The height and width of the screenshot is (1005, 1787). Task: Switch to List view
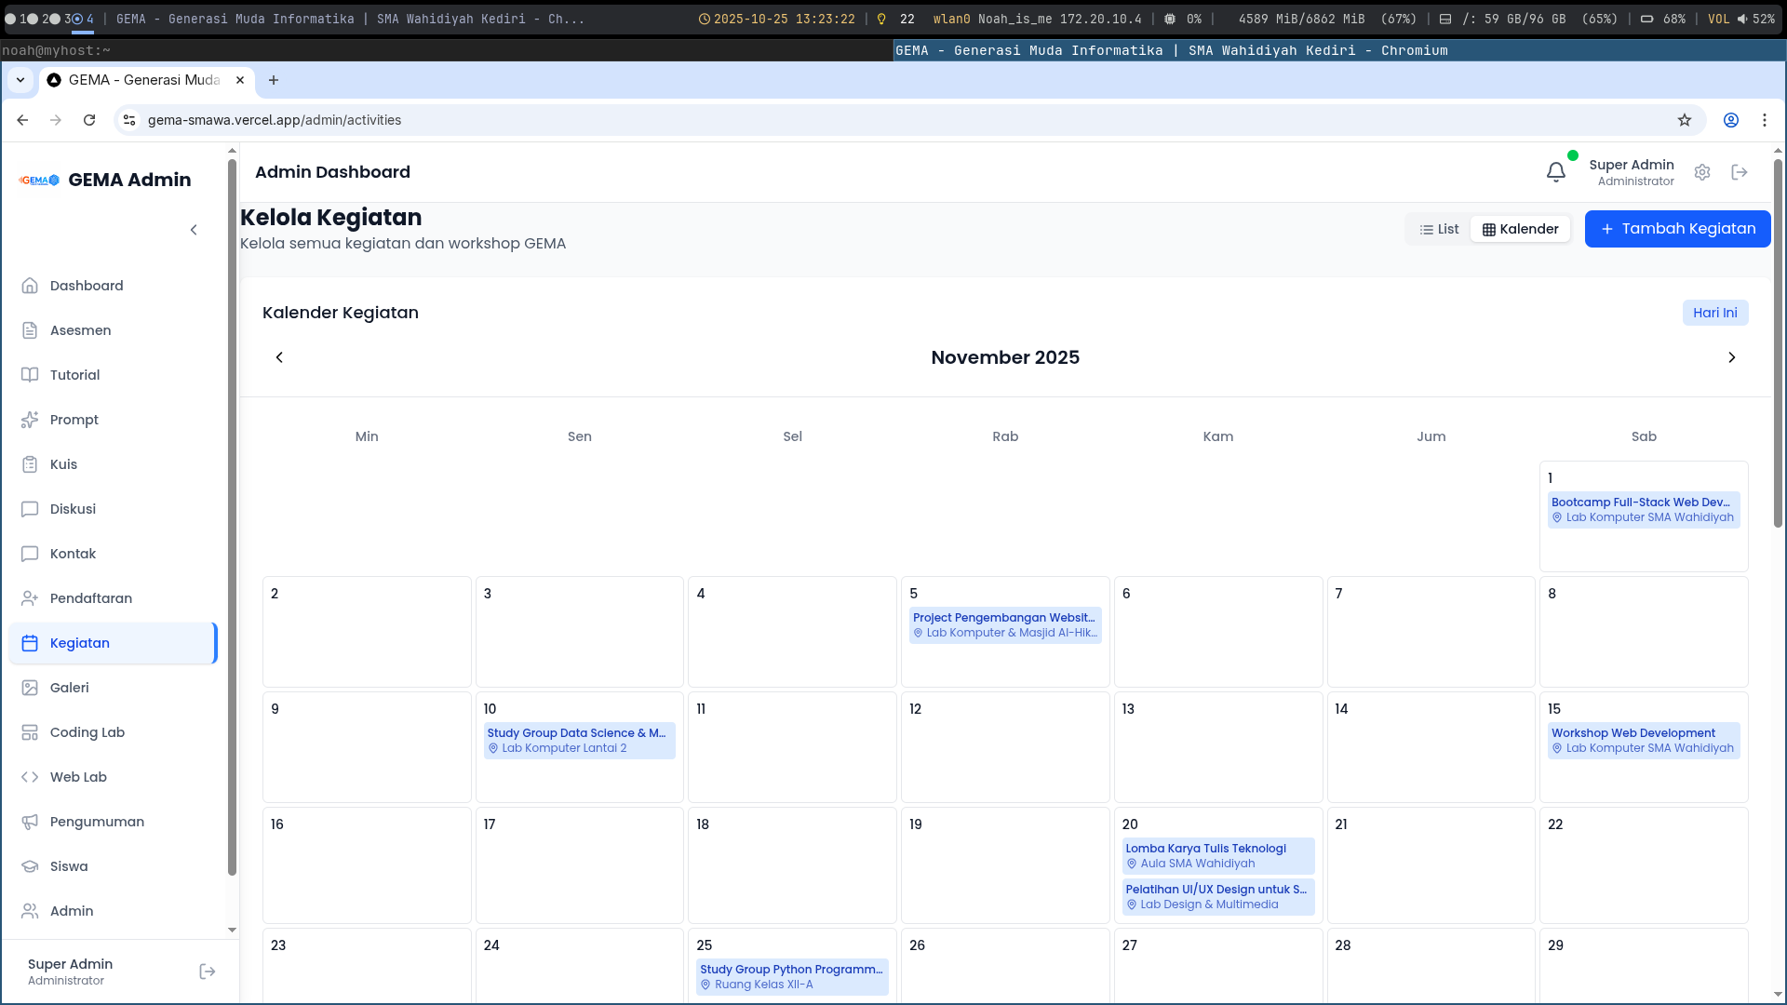[x=1439, y=229]
